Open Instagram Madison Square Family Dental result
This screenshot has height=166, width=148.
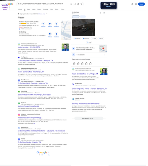[x=30, y=118]
